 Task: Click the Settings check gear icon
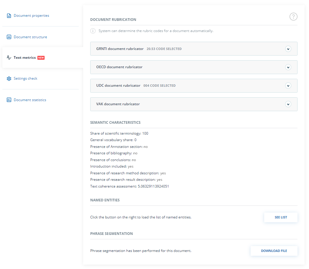tap(9, 78)
